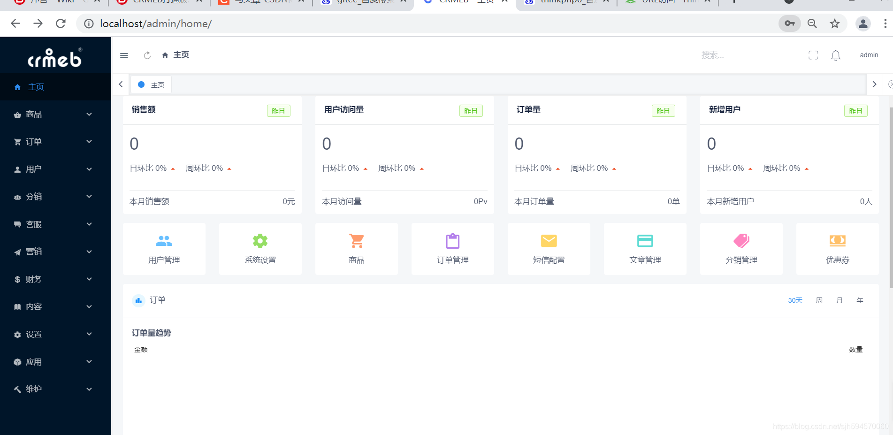This screenshot has width=893, height=435.
Task: Click 本月销售额 label
Action: pos(149,202)
